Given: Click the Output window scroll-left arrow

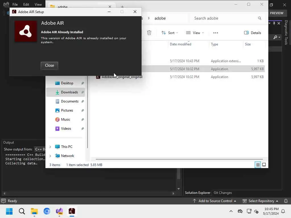Looking at the screenshot, I should pos(5,194).
